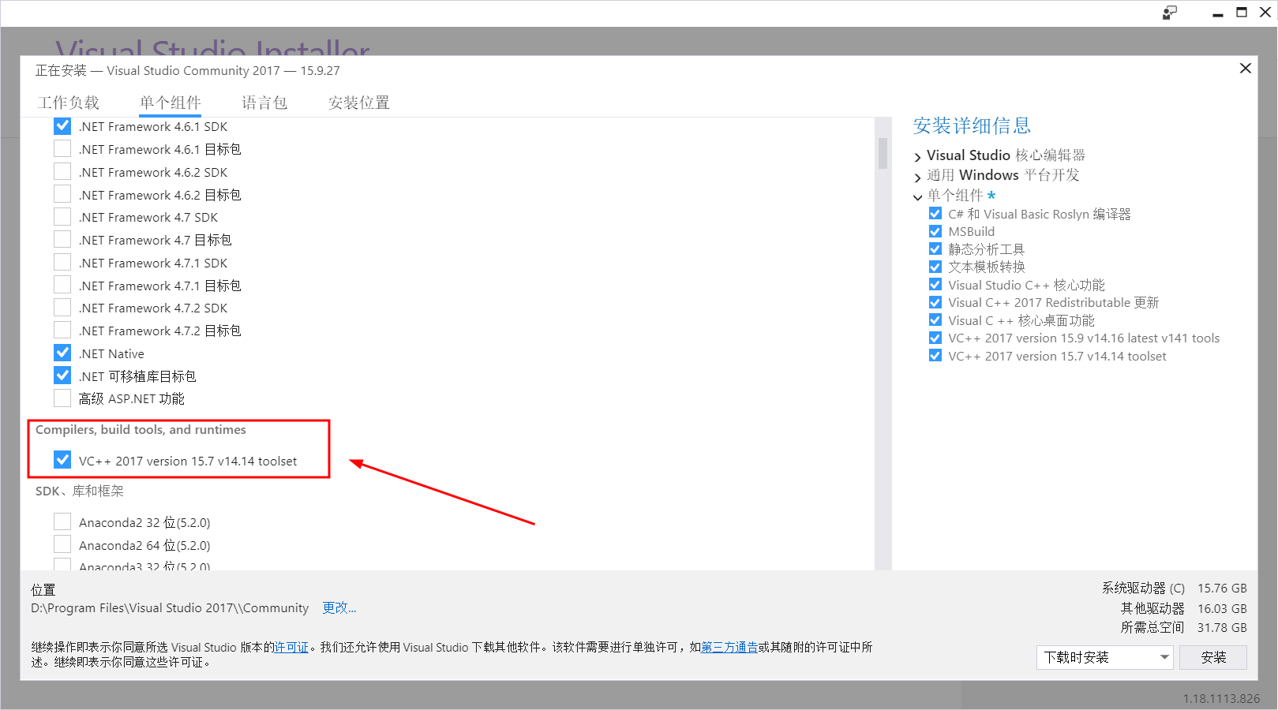Click installer version 1.18.1113.826 text
Viewport: 1278px width, 710px height.
[1221, 698]
